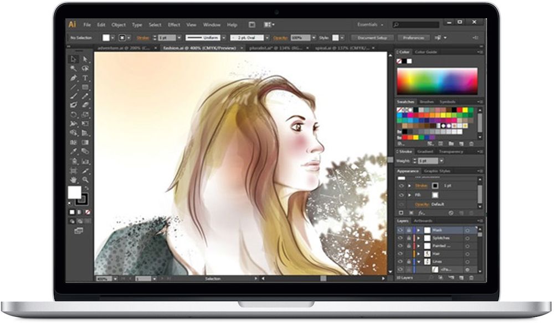
Task: Click the Add New Effect fx icon
Action: click(x=421, y=213)
